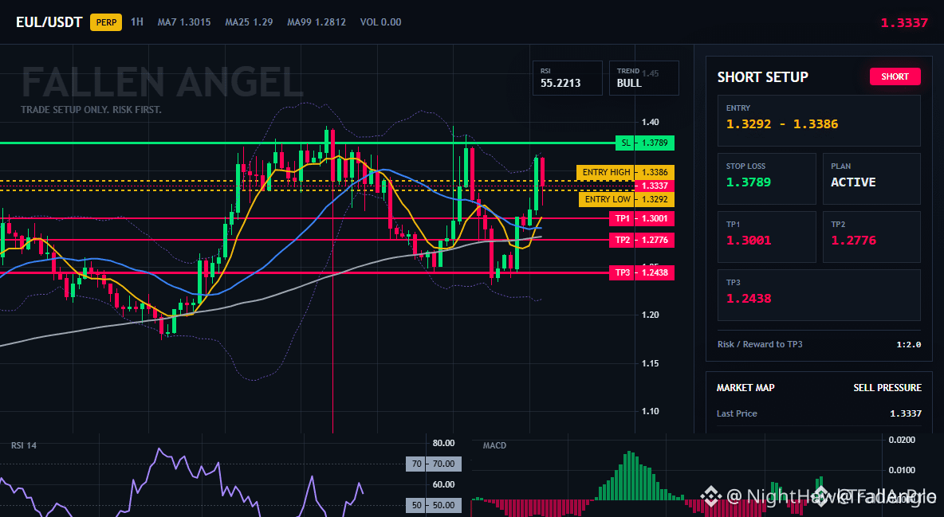Click the ENTRY HIGH 1.3386 chart tag

(625, 172)
